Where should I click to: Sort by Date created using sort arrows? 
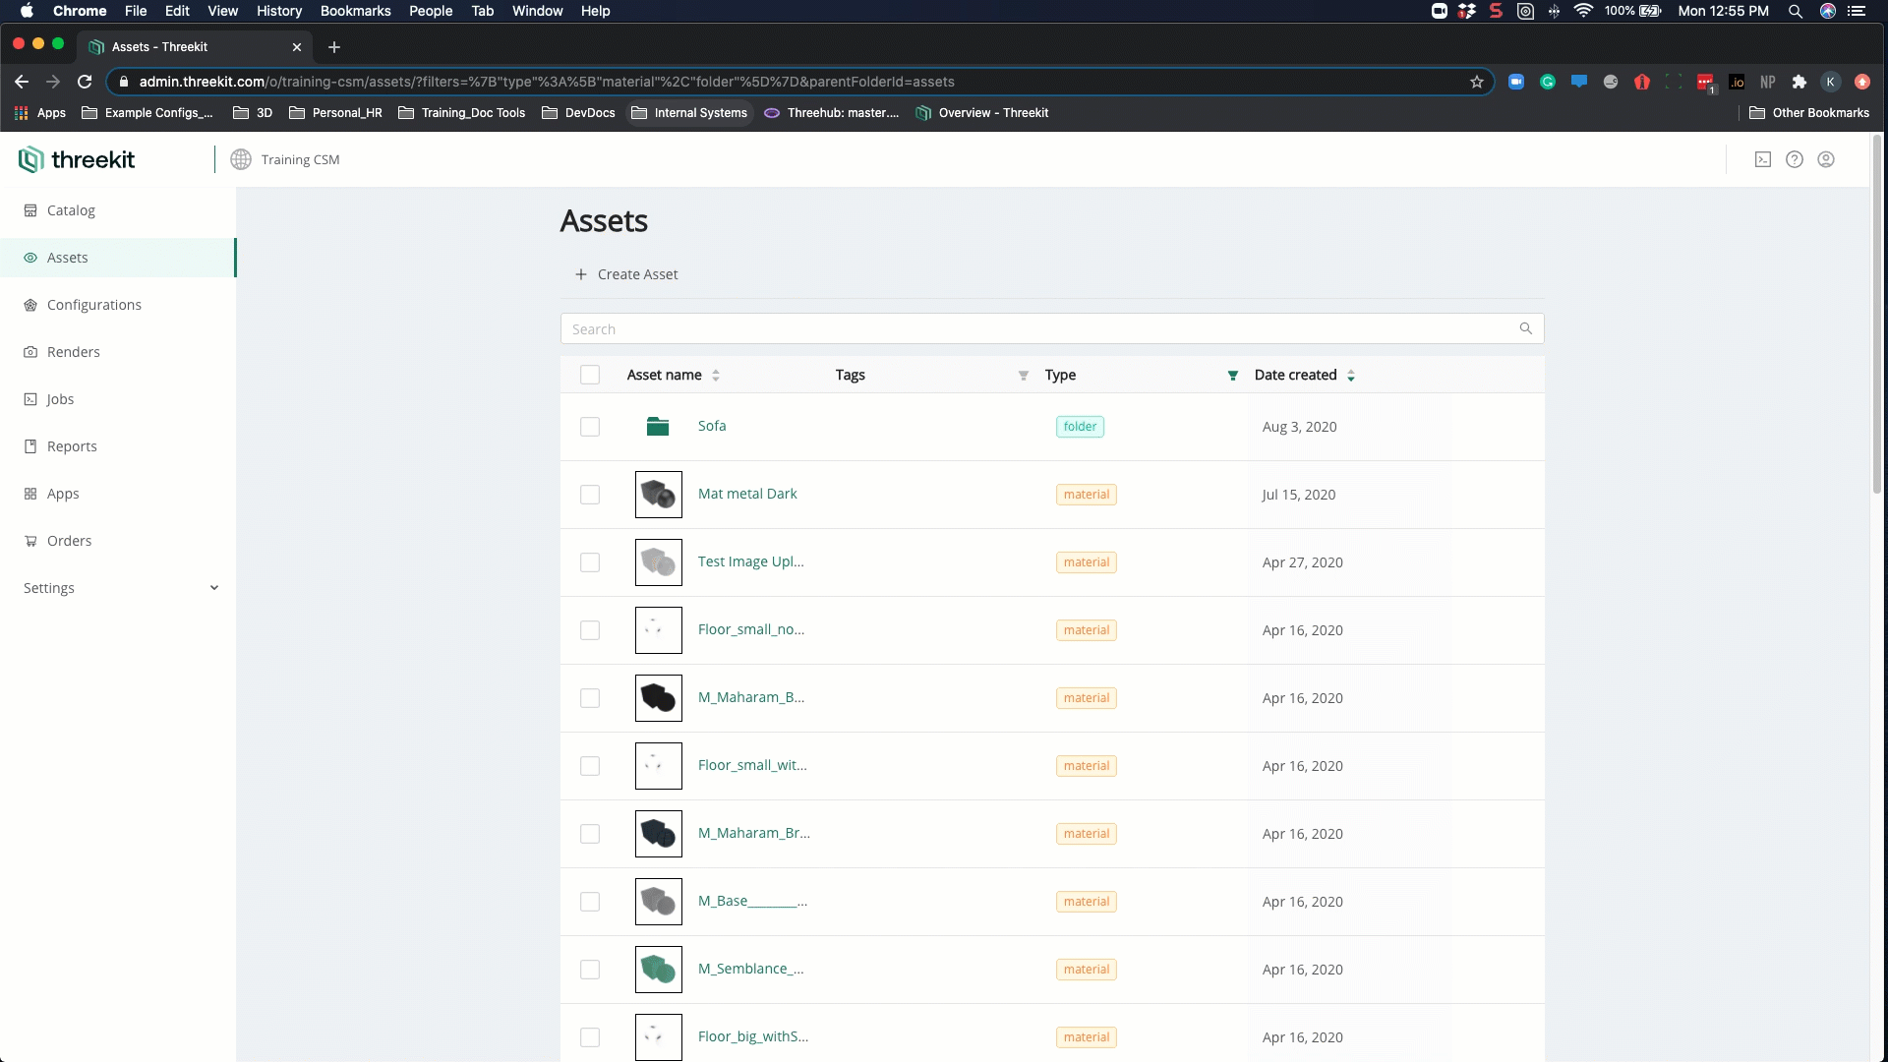[x=1350, y=376]
